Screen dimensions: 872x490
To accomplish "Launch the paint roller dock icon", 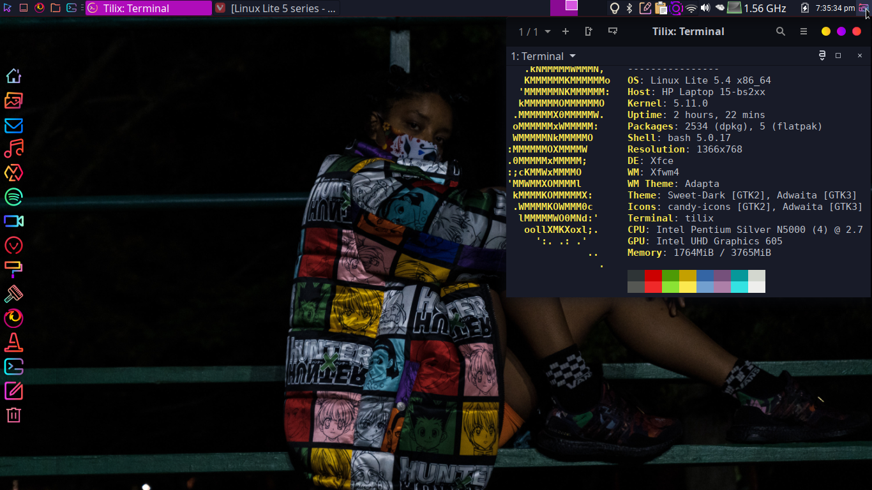I will (x=14, y=269).
